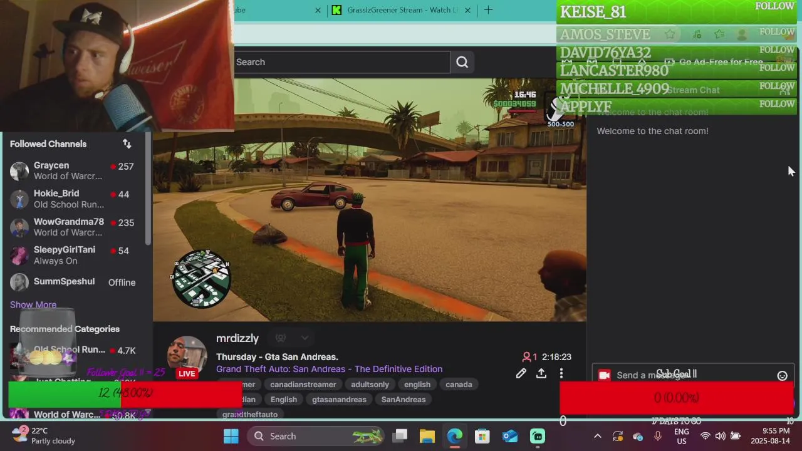Open Task View from the taskbar
Image resolution: width=802 pixels, height=451 pixels.
(x=399, y=436)
